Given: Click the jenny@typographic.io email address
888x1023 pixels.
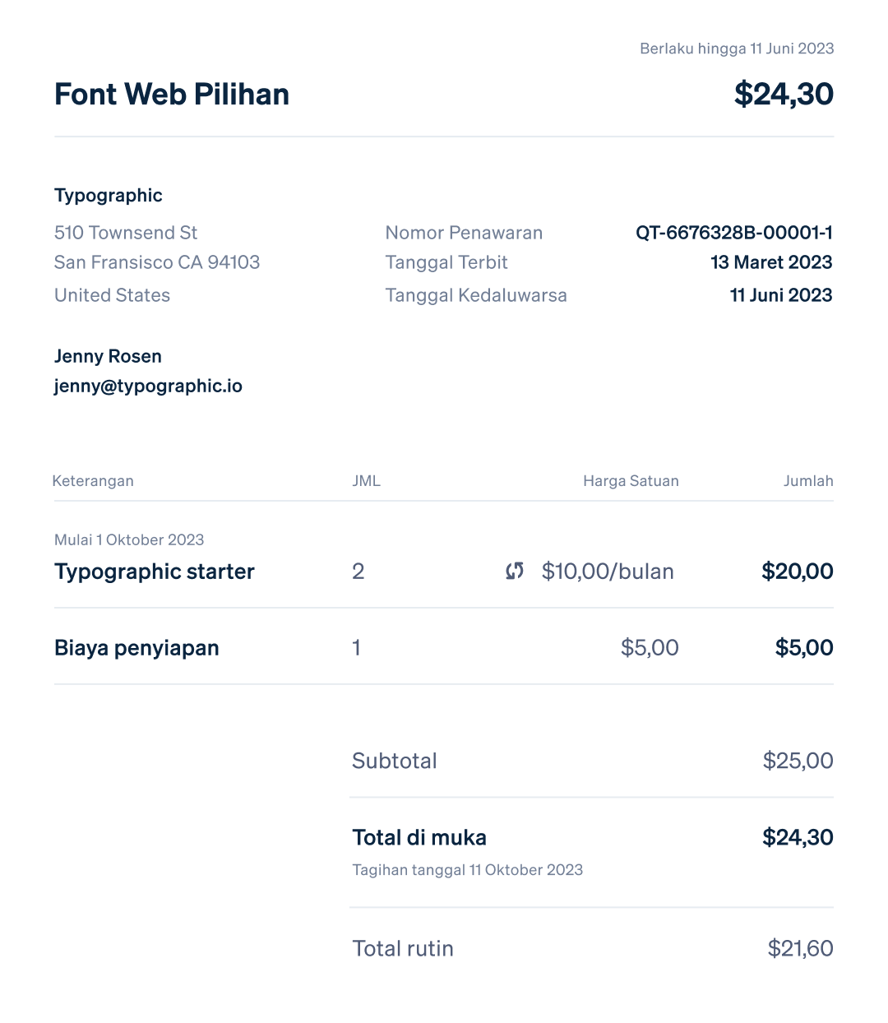Looking at the screenshot, I should click(148, 387).
